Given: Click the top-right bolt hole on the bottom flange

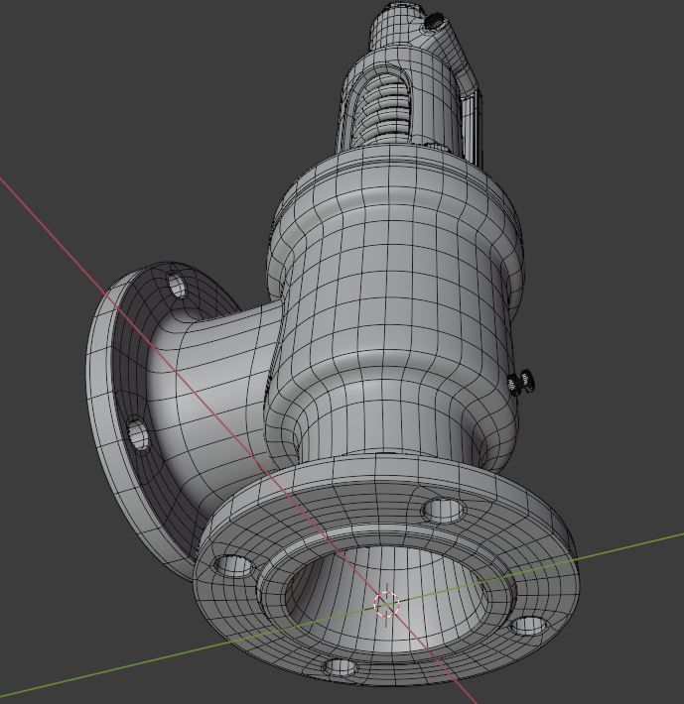Looking at the screenshot, I should point(444,511).
